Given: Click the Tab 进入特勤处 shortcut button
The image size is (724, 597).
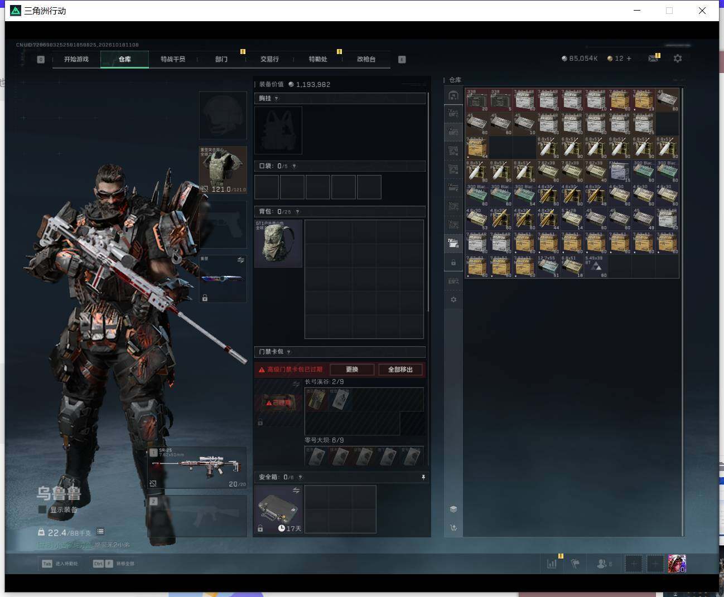Looking at the screenshot, I should coord(60,564).
